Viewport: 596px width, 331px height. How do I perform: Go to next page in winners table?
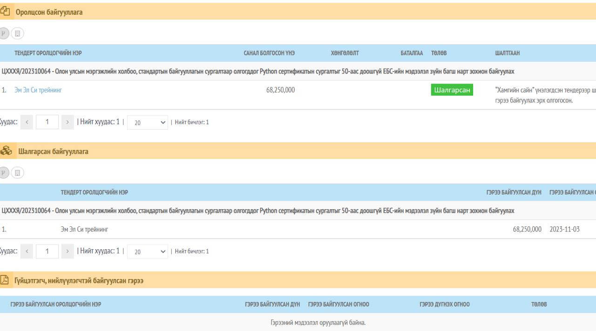[x=68, y=252]
